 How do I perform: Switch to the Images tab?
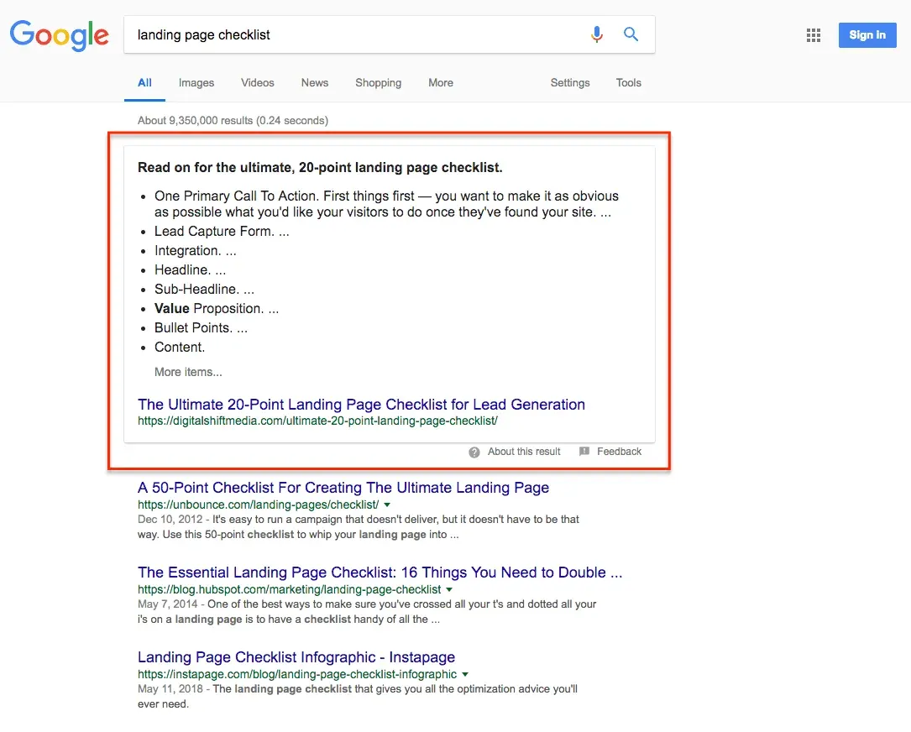tap(196, 82)
